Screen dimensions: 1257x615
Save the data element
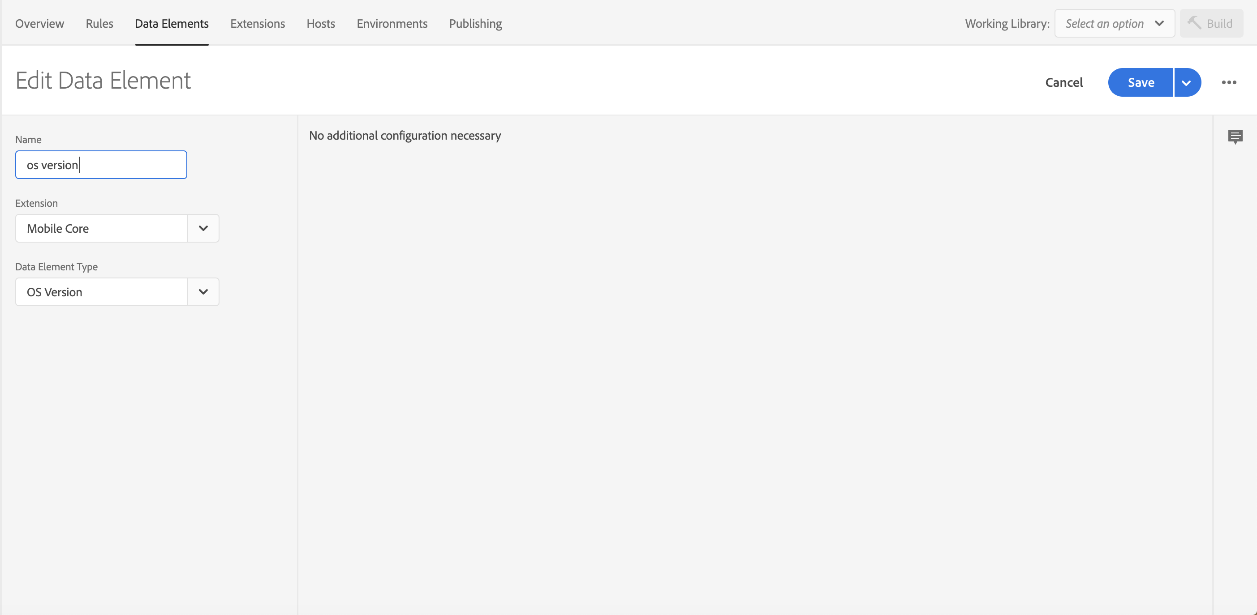coord(1141,82)
